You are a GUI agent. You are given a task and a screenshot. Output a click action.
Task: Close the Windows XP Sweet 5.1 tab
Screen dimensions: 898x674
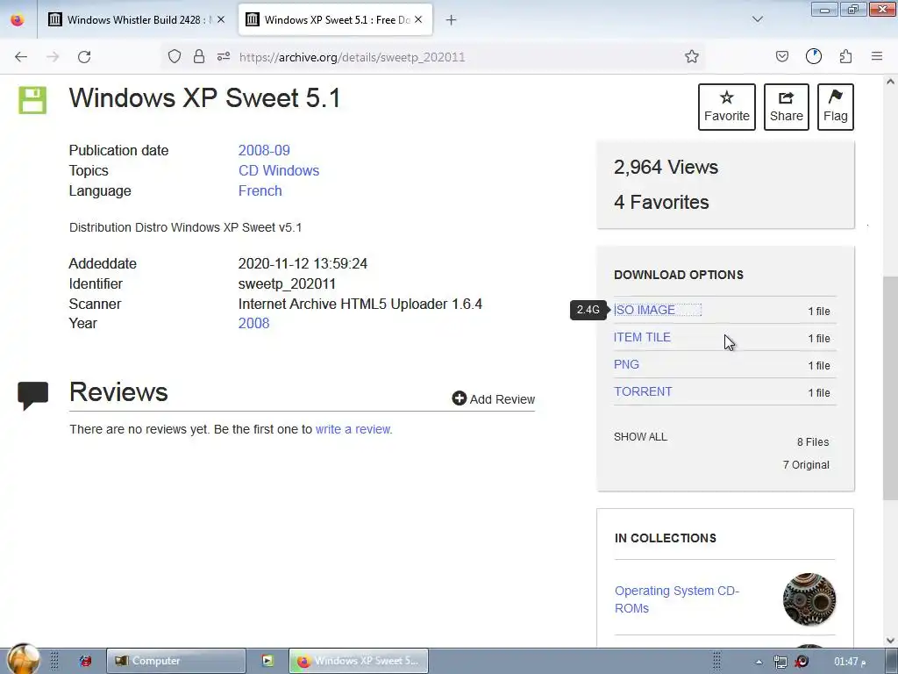(x=418, y=19)
